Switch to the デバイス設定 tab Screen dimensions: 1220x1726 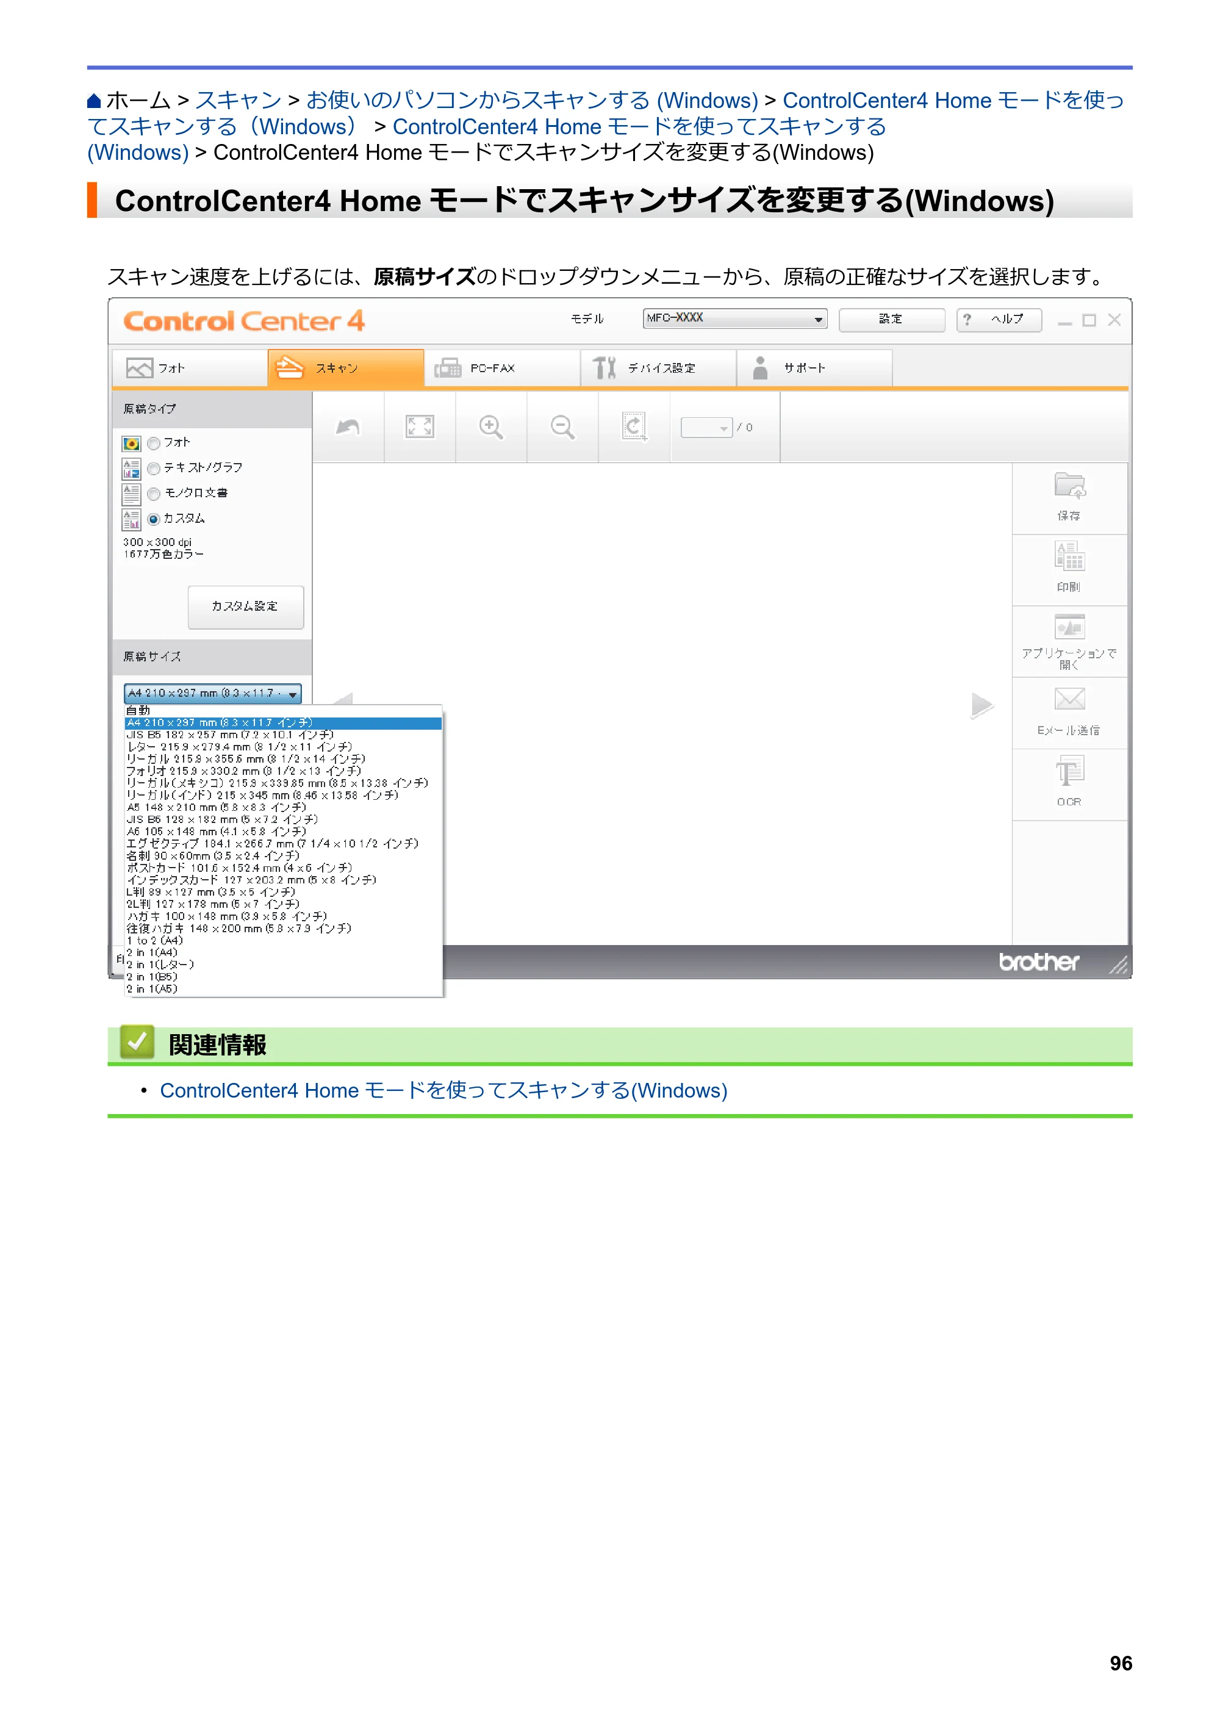pos(658,369)
